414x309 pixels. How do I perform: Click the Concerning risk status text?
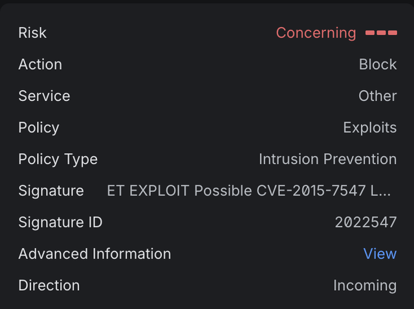pyautogui.click(x=316, y=33)
